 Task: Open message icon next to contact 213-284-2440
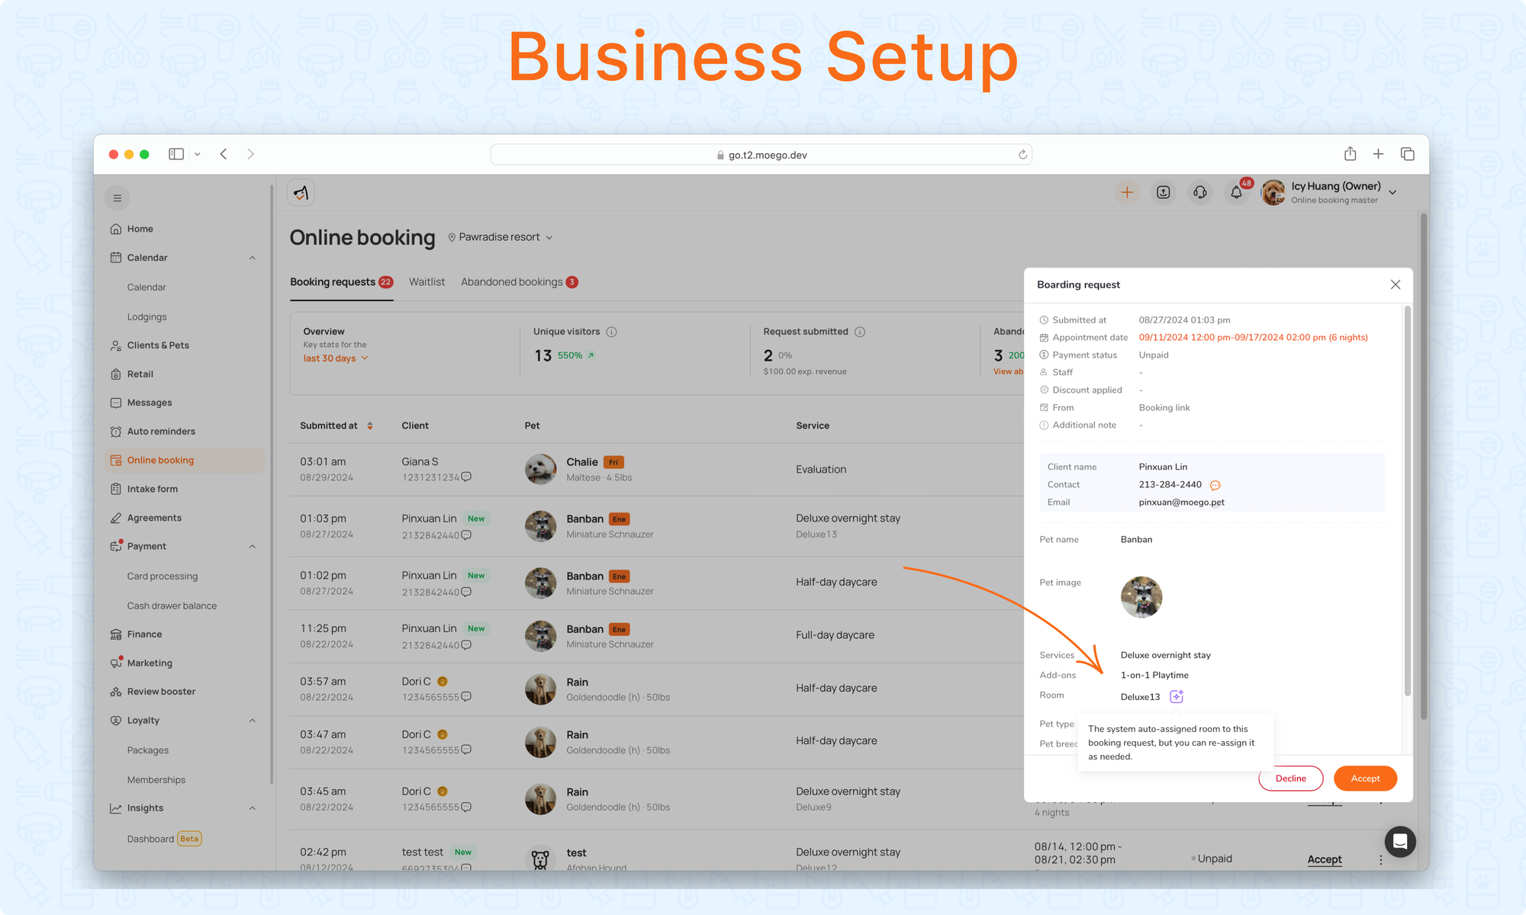point(1215,485)
